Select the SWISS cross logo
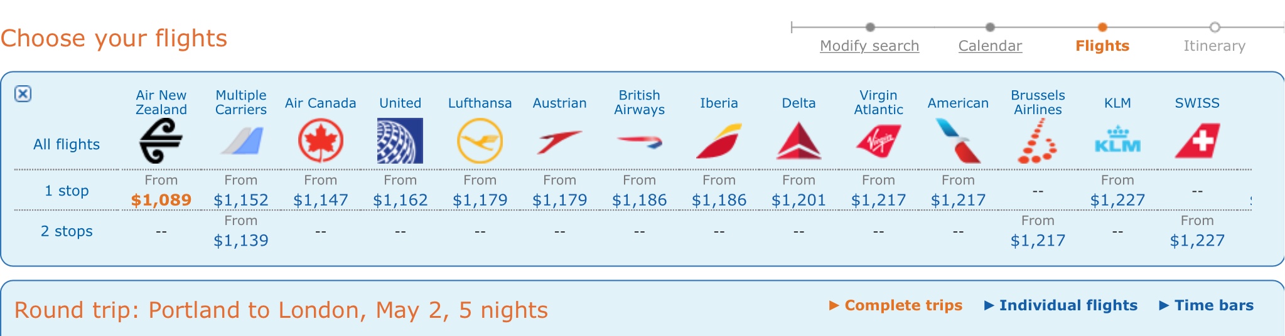 point(1197,141)
